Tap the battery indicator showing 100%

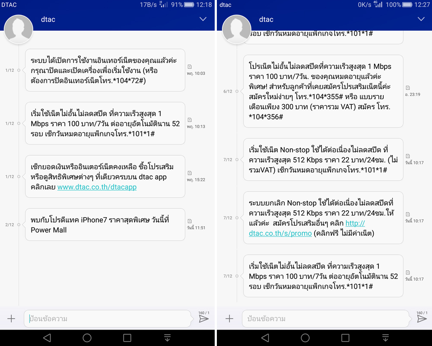point(407,5)
